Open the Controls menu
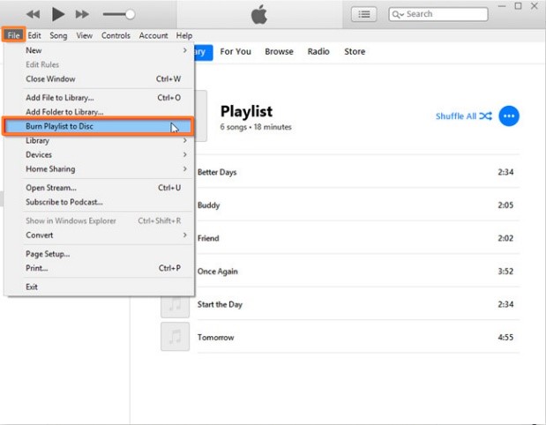This screenshot has width=546, height=425. tap(116, 35)
